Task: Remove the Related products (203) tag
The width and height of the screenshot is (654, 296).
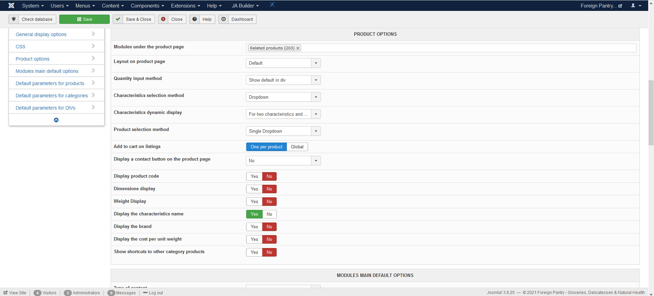Action: tap(298, 48)
